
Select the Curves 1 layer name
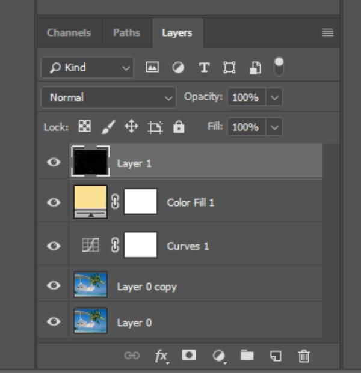pos(188,246)
